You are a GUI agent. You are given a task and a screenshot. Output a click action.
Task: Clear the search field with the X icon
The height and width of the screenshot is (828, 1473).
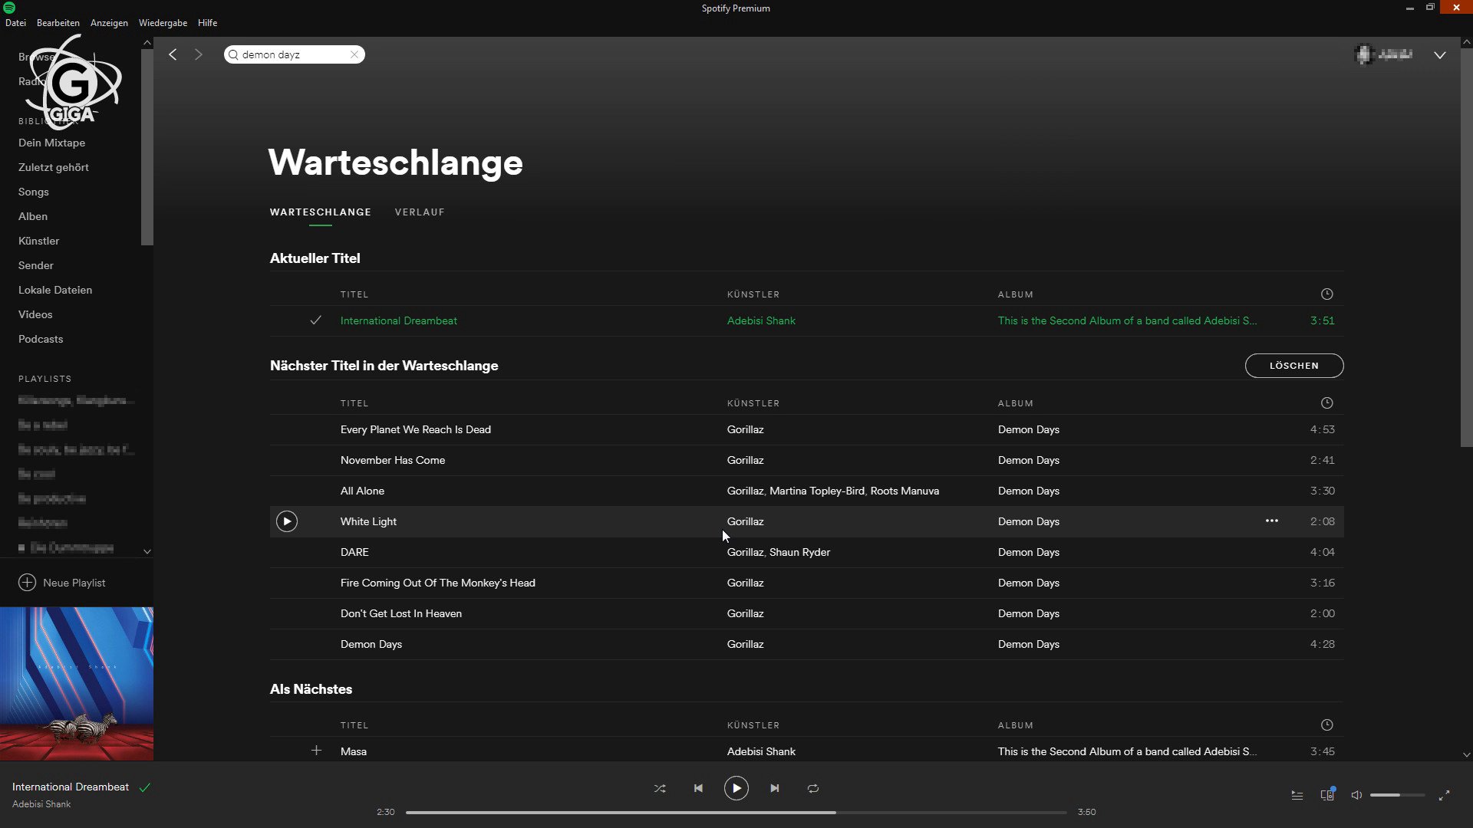(354, 54)
